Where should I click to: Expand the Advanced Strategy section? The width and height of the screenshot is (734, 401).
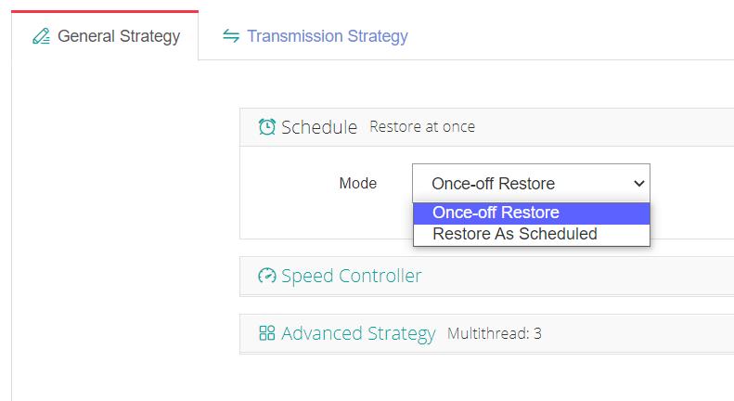click(x=487, y=333)
